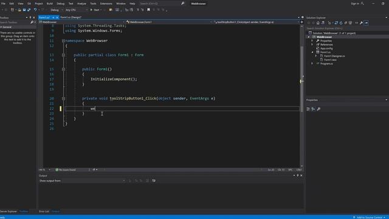Click the Save All icon
Image resolution: width=389 pixels, height=219 pixels.
29,10
